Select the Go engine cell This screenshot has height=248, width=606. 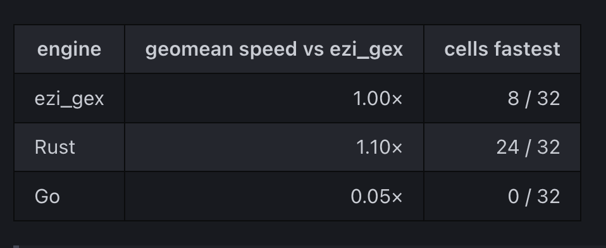coord(69,196)
